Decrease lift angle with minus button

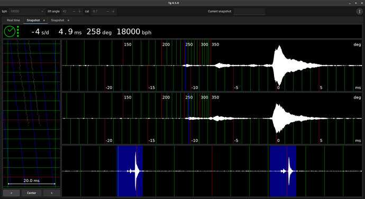(74, 12)
